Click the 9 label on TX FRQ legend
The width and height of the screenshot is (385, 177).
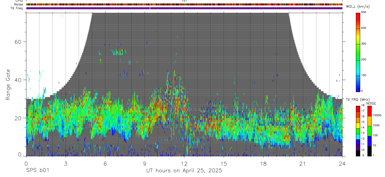coord(362,155)
